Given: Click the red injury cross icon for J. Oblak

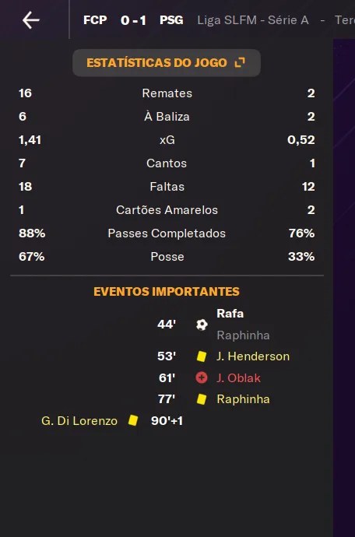Looking at the screenshot, I should (x=202, y=378).
